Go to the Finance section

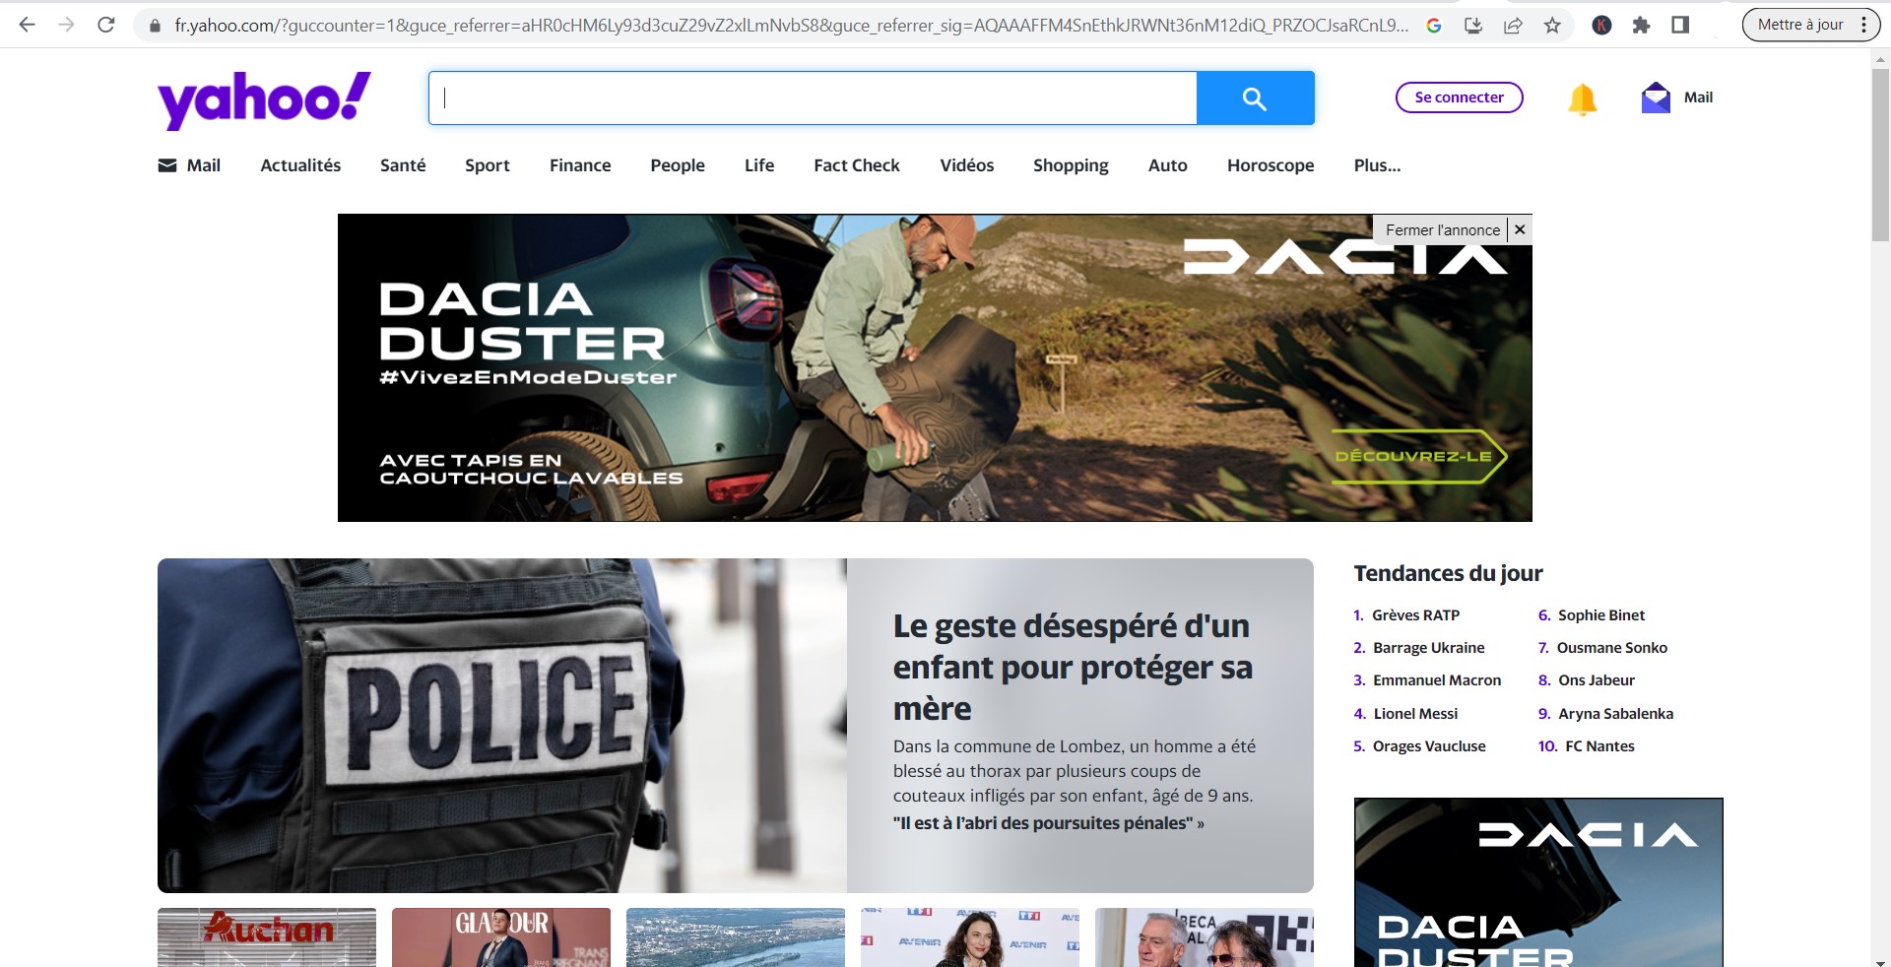[x=580, y=165]
